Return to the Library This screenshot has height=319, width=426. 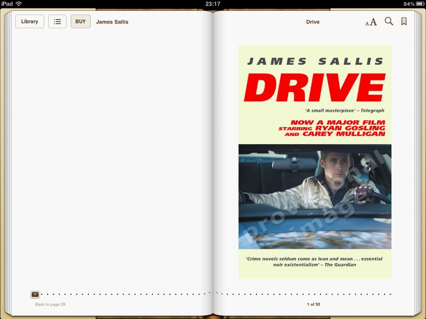pyautogui.click(x=30, y=22)
